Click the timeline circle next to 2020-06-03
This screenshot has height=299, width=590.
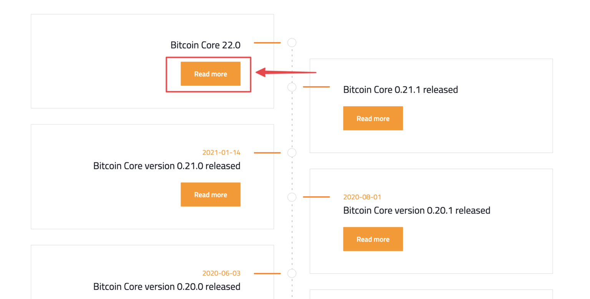(x=292, y=273)
